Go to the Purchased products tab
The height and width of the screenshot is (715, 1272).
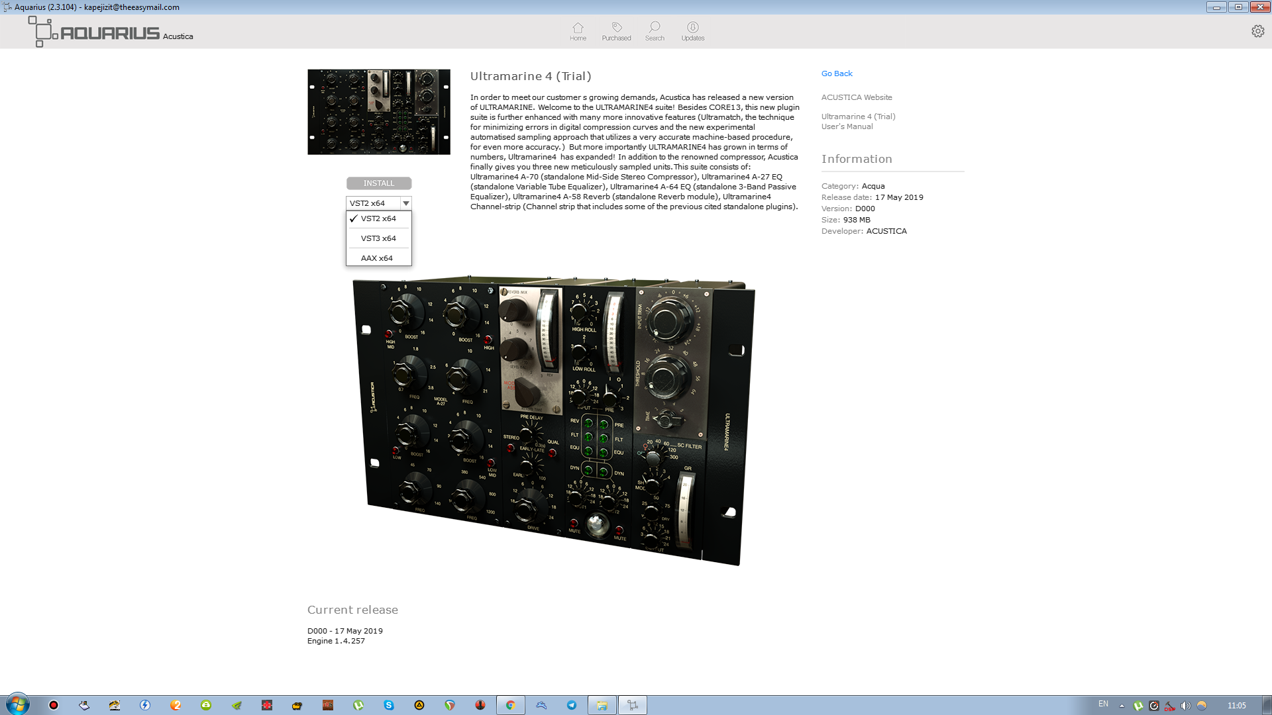pyautogui.click(x=616, y=31)
